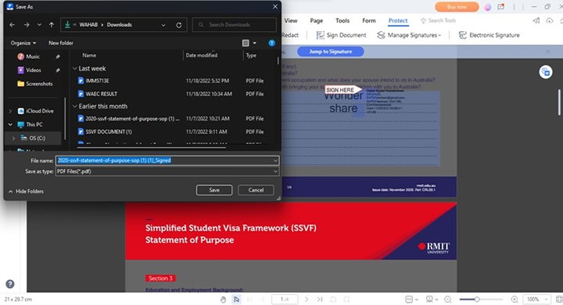Image resolution: width=563 pixels, height=305 pixels.
Task: Click the Sign Document icon
Action: (320, 35)
